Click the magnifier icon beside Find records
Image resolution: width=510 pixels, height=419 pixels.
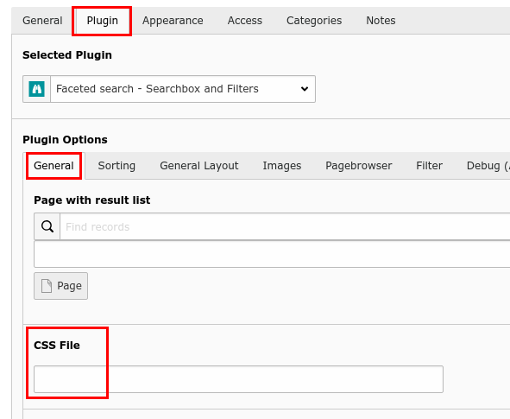[47, 226]
